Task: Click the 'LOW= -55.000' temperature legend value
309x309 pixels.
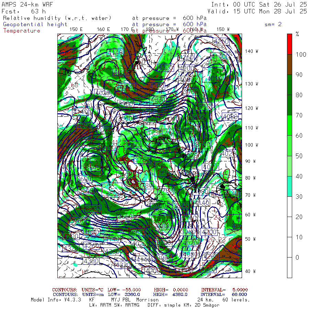Action: [x=124, y=290]
